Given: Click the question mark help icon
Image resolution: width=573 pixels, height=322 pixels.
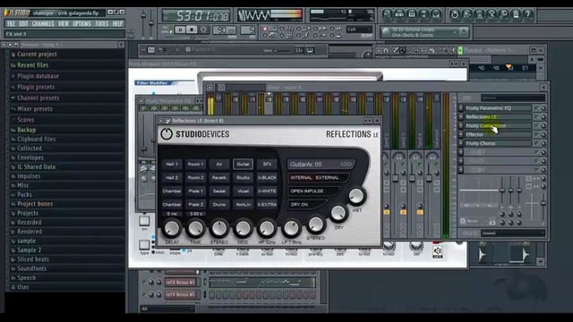Looking at the screenshot, I should (x=527, y=14).
